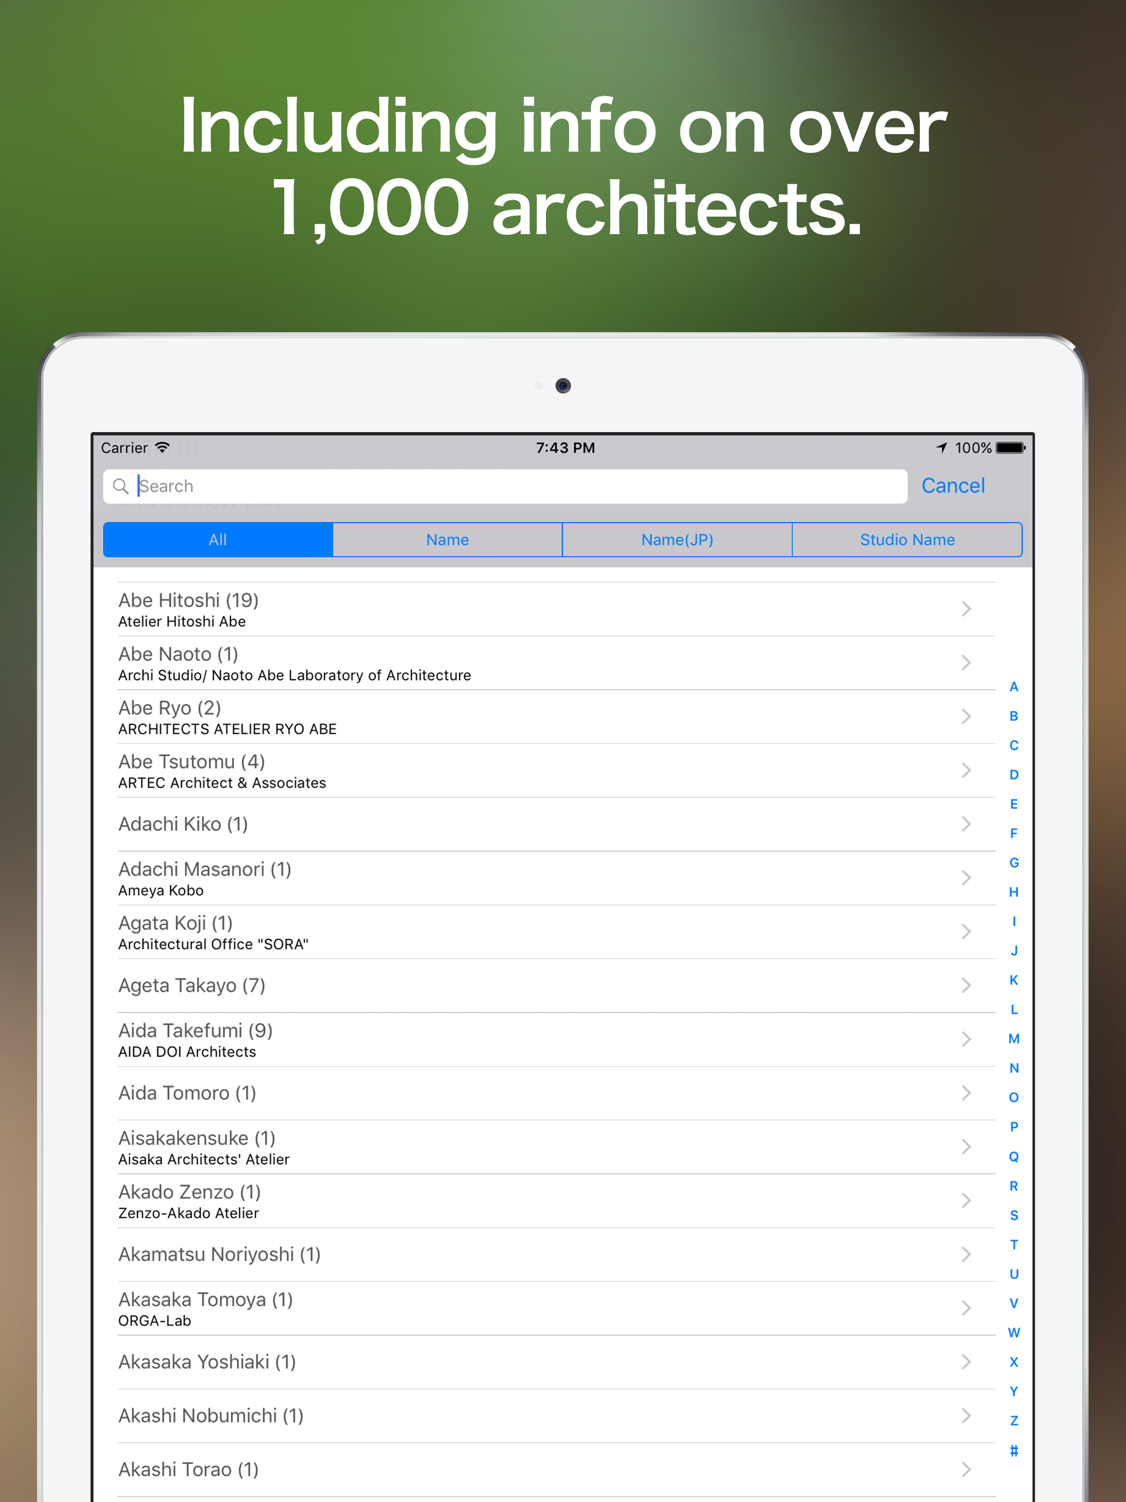Select Aida Tomoro (1) entry
Screen dimensions: 1126x1502
(557, 1092)
